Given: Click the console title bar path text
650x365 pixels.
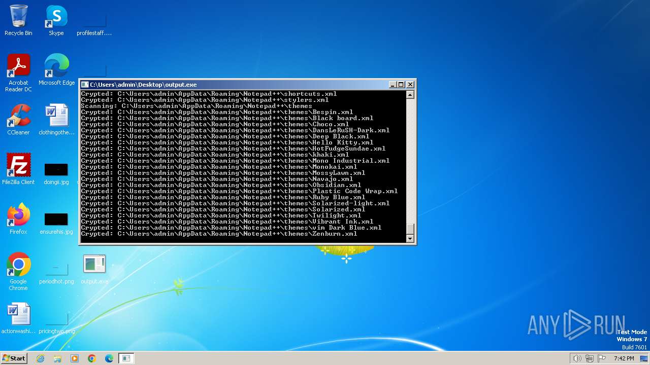Looking at the screenshot, I should pos(143,85).
